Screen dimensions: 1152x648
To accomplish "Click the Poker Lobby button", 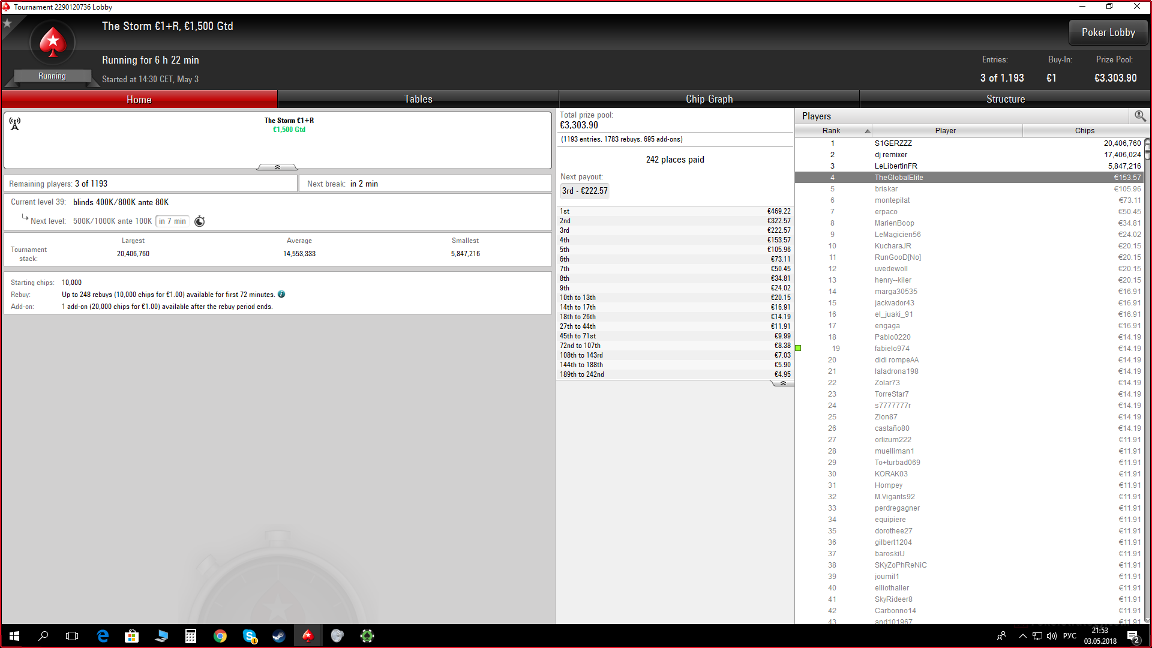I will 1108,32.
